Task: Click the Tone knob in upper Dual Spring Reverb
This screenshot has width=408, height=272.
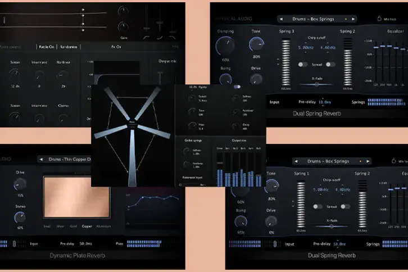Action: [256, 44]
